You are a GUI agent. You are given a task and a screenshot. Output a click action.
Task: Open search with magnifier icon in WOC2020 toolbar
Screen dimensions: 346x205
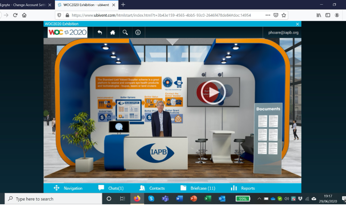pyautogui.click(x=125, y=32)
